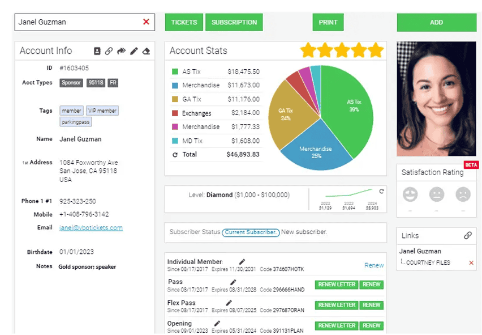The height and width of the screenshot is (335, 482).
Task: Click the link icon in Links panel
Action: click(x=468, y=235)
